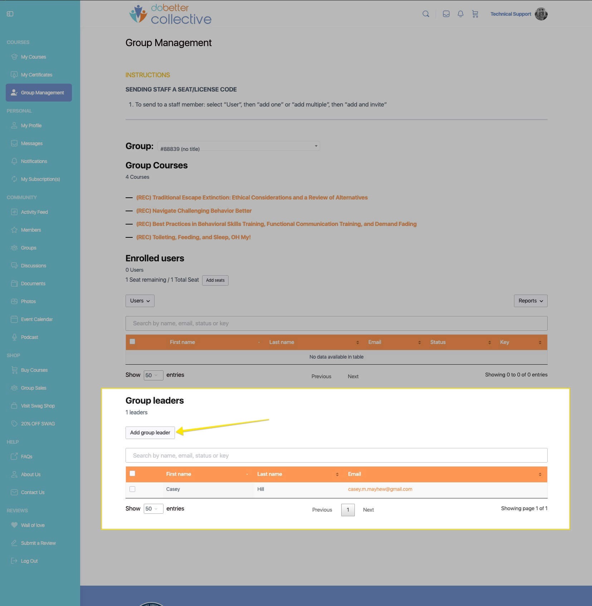Check the select-all box in enrolled users table

point(132,341)
